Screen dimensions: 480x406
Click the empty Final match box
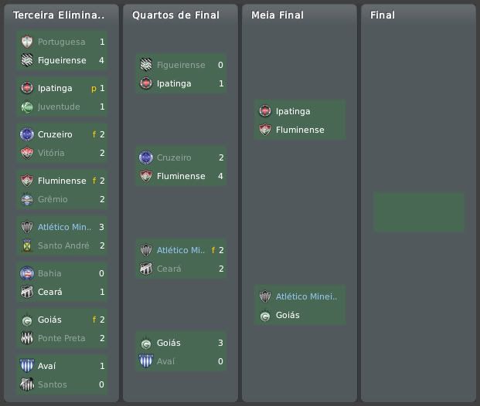(x=418, y=212)
